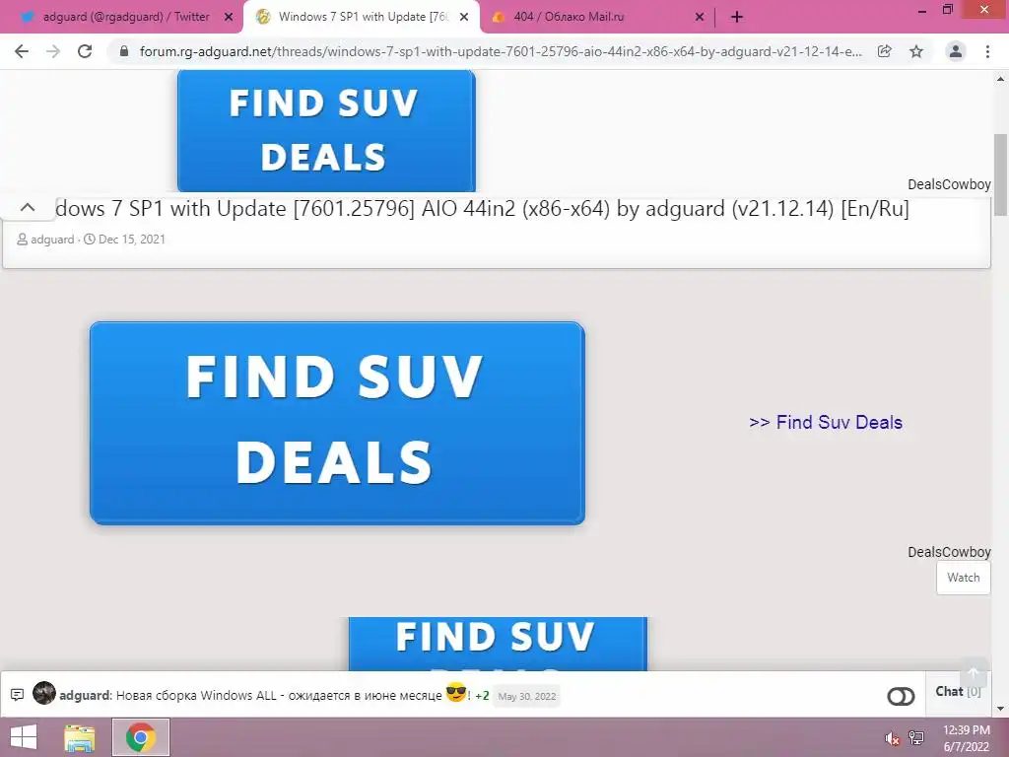Close the adguard Twitter tab
This screenshot has width=1009, height=757.
(x=229, y=18)
